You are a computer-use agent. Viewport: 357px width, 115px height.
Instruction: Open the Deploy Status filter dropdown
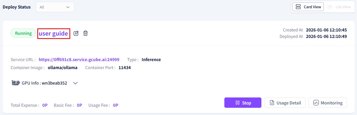click(x=55, y=7)
